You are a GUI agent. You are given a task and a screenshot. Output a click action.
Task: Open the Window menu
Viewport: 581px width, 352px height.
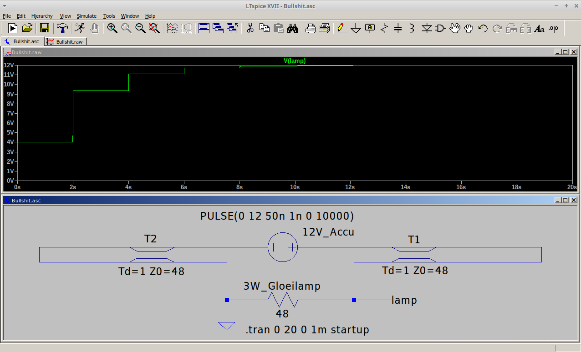tap(130, 16)
